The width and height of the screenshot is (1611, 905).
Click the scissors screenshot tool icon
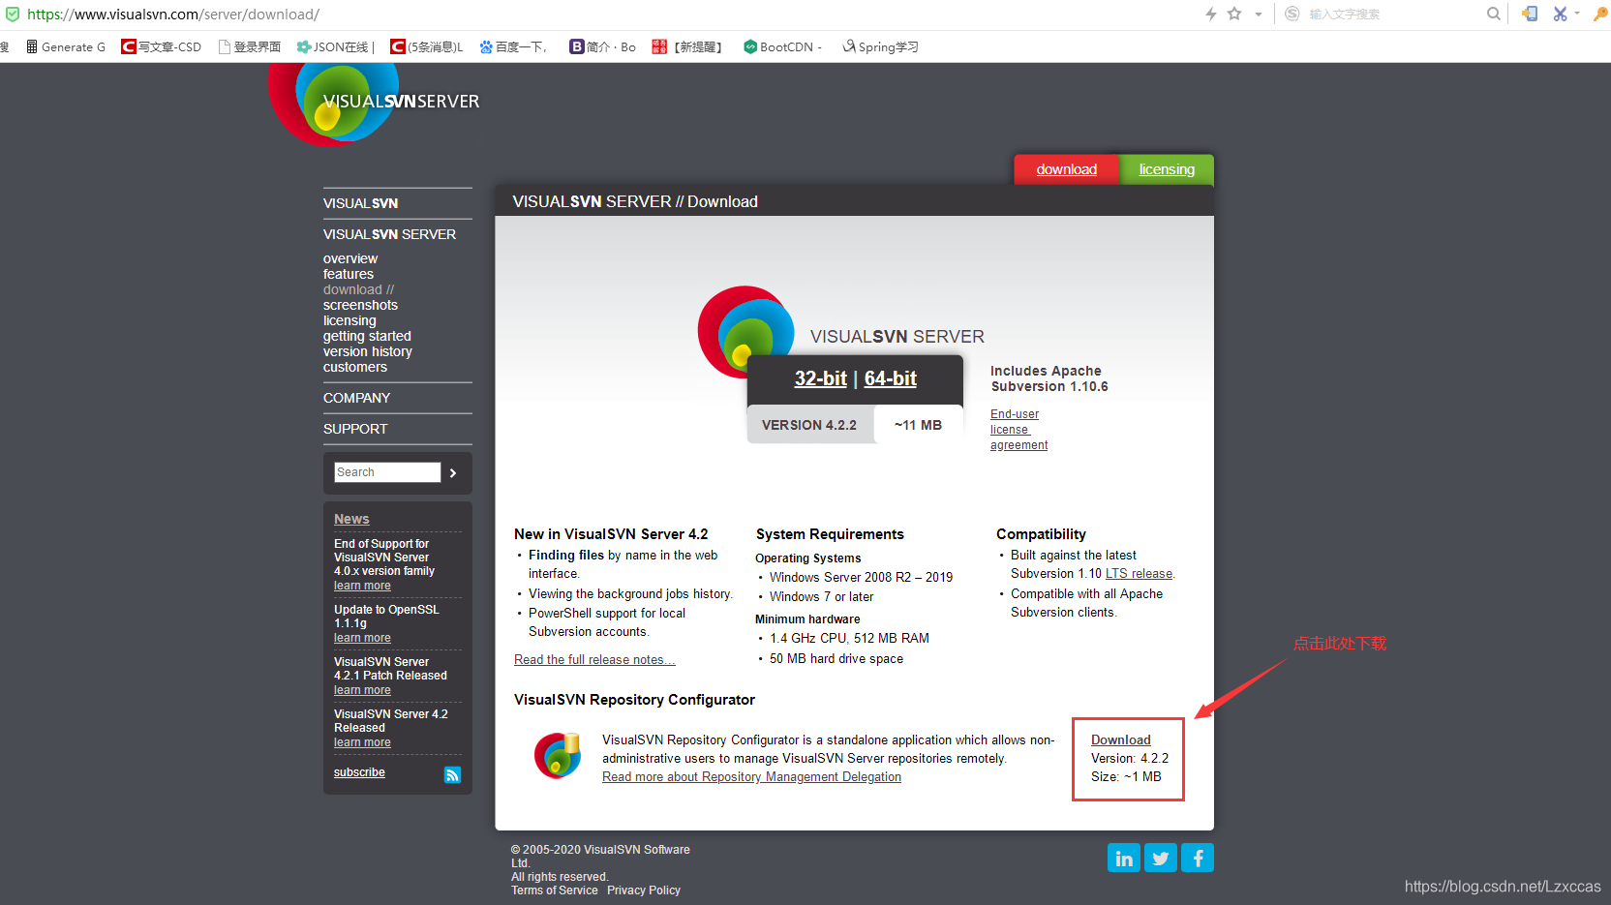[x=1560, y=14]
